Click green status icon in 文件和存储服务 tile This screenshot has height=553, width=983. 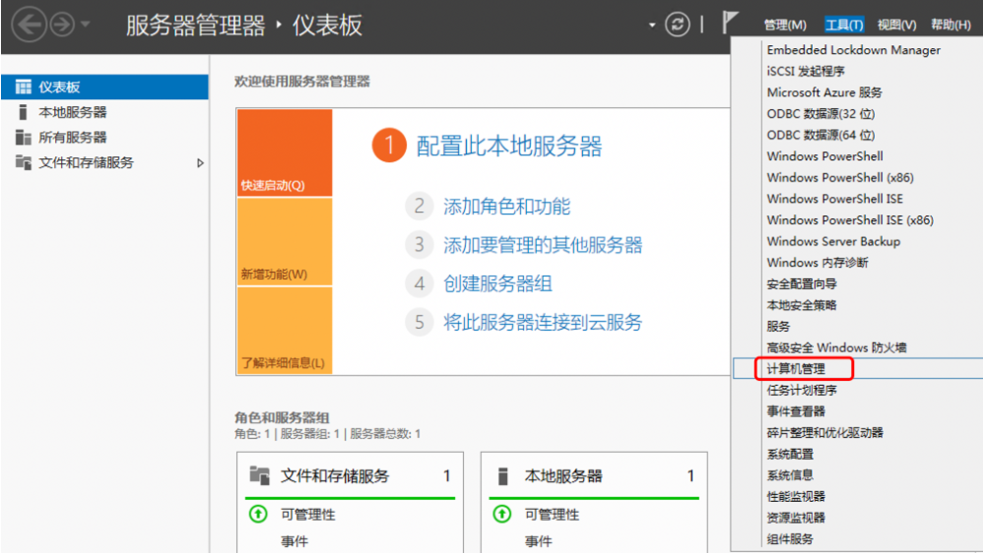258,514
